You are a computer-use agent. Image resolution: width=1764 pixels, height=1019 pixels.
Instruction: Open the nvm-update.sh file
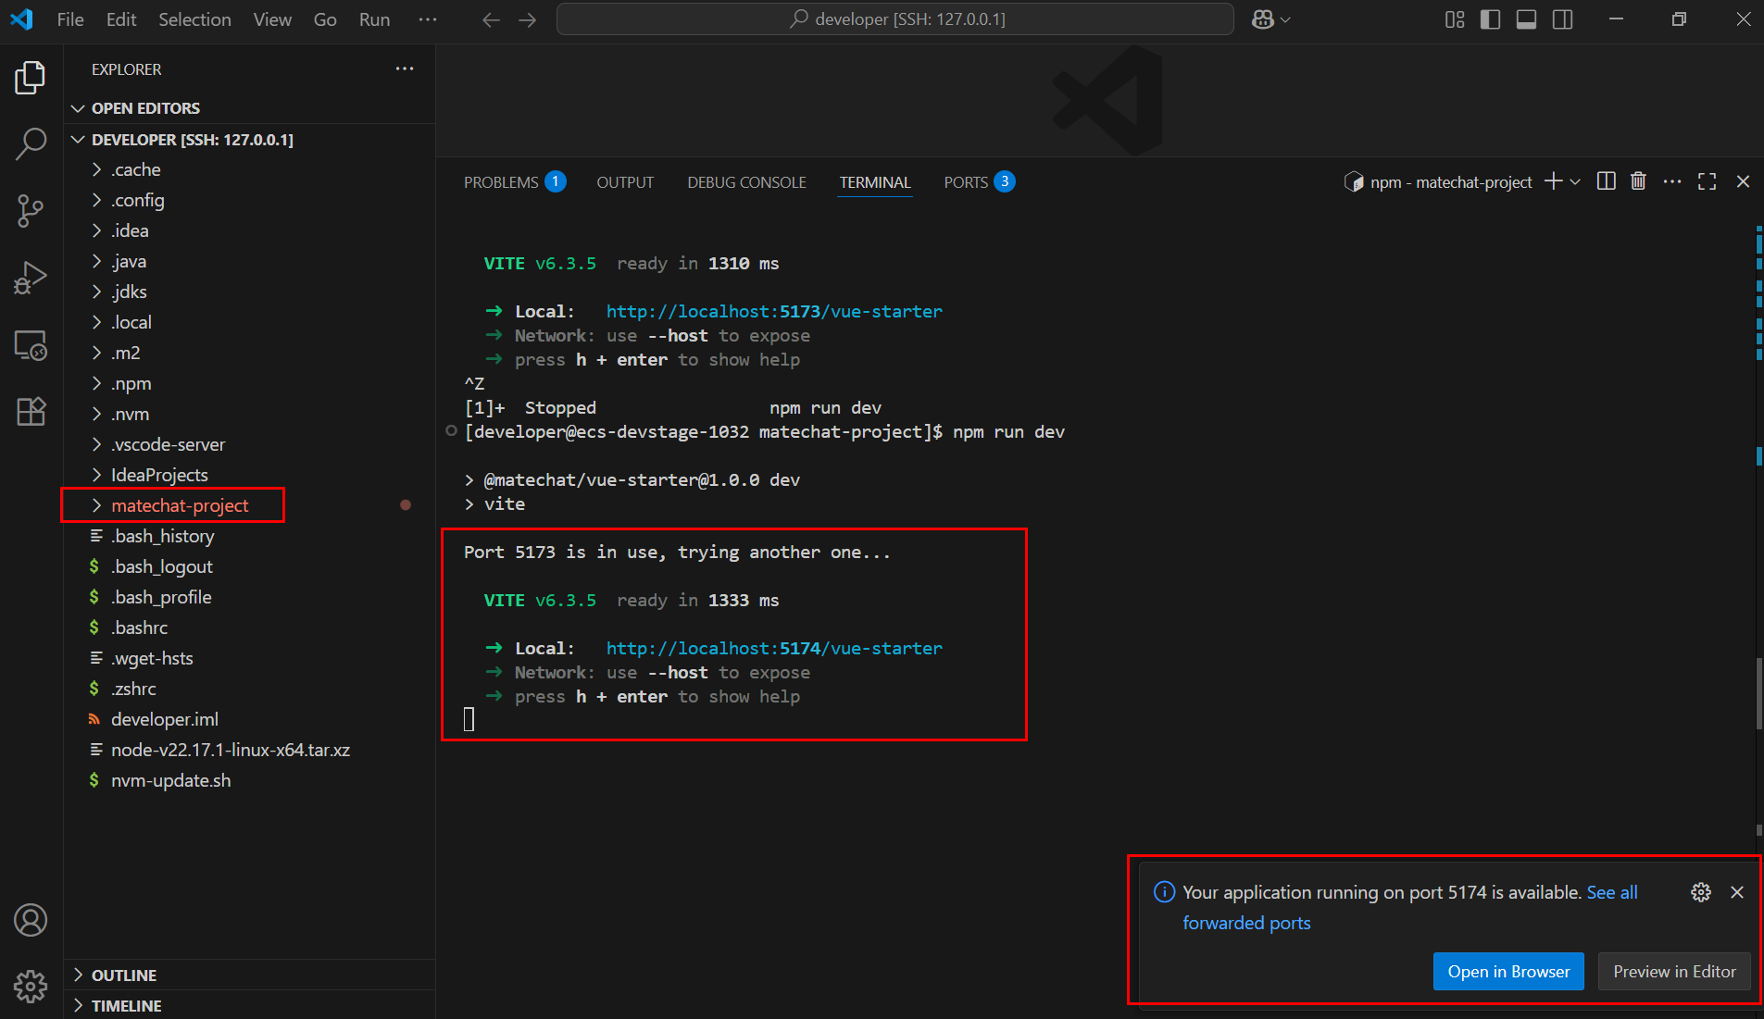coord(250,780)
